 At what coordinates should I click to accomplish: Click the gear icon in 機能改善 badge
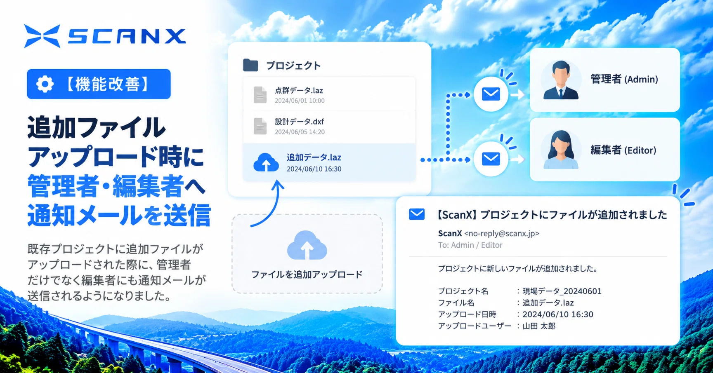click(45, 84)
